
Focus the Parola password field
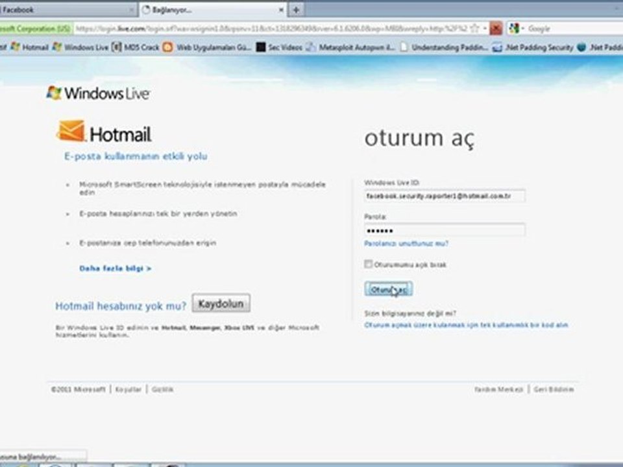[x=445, y=230]
